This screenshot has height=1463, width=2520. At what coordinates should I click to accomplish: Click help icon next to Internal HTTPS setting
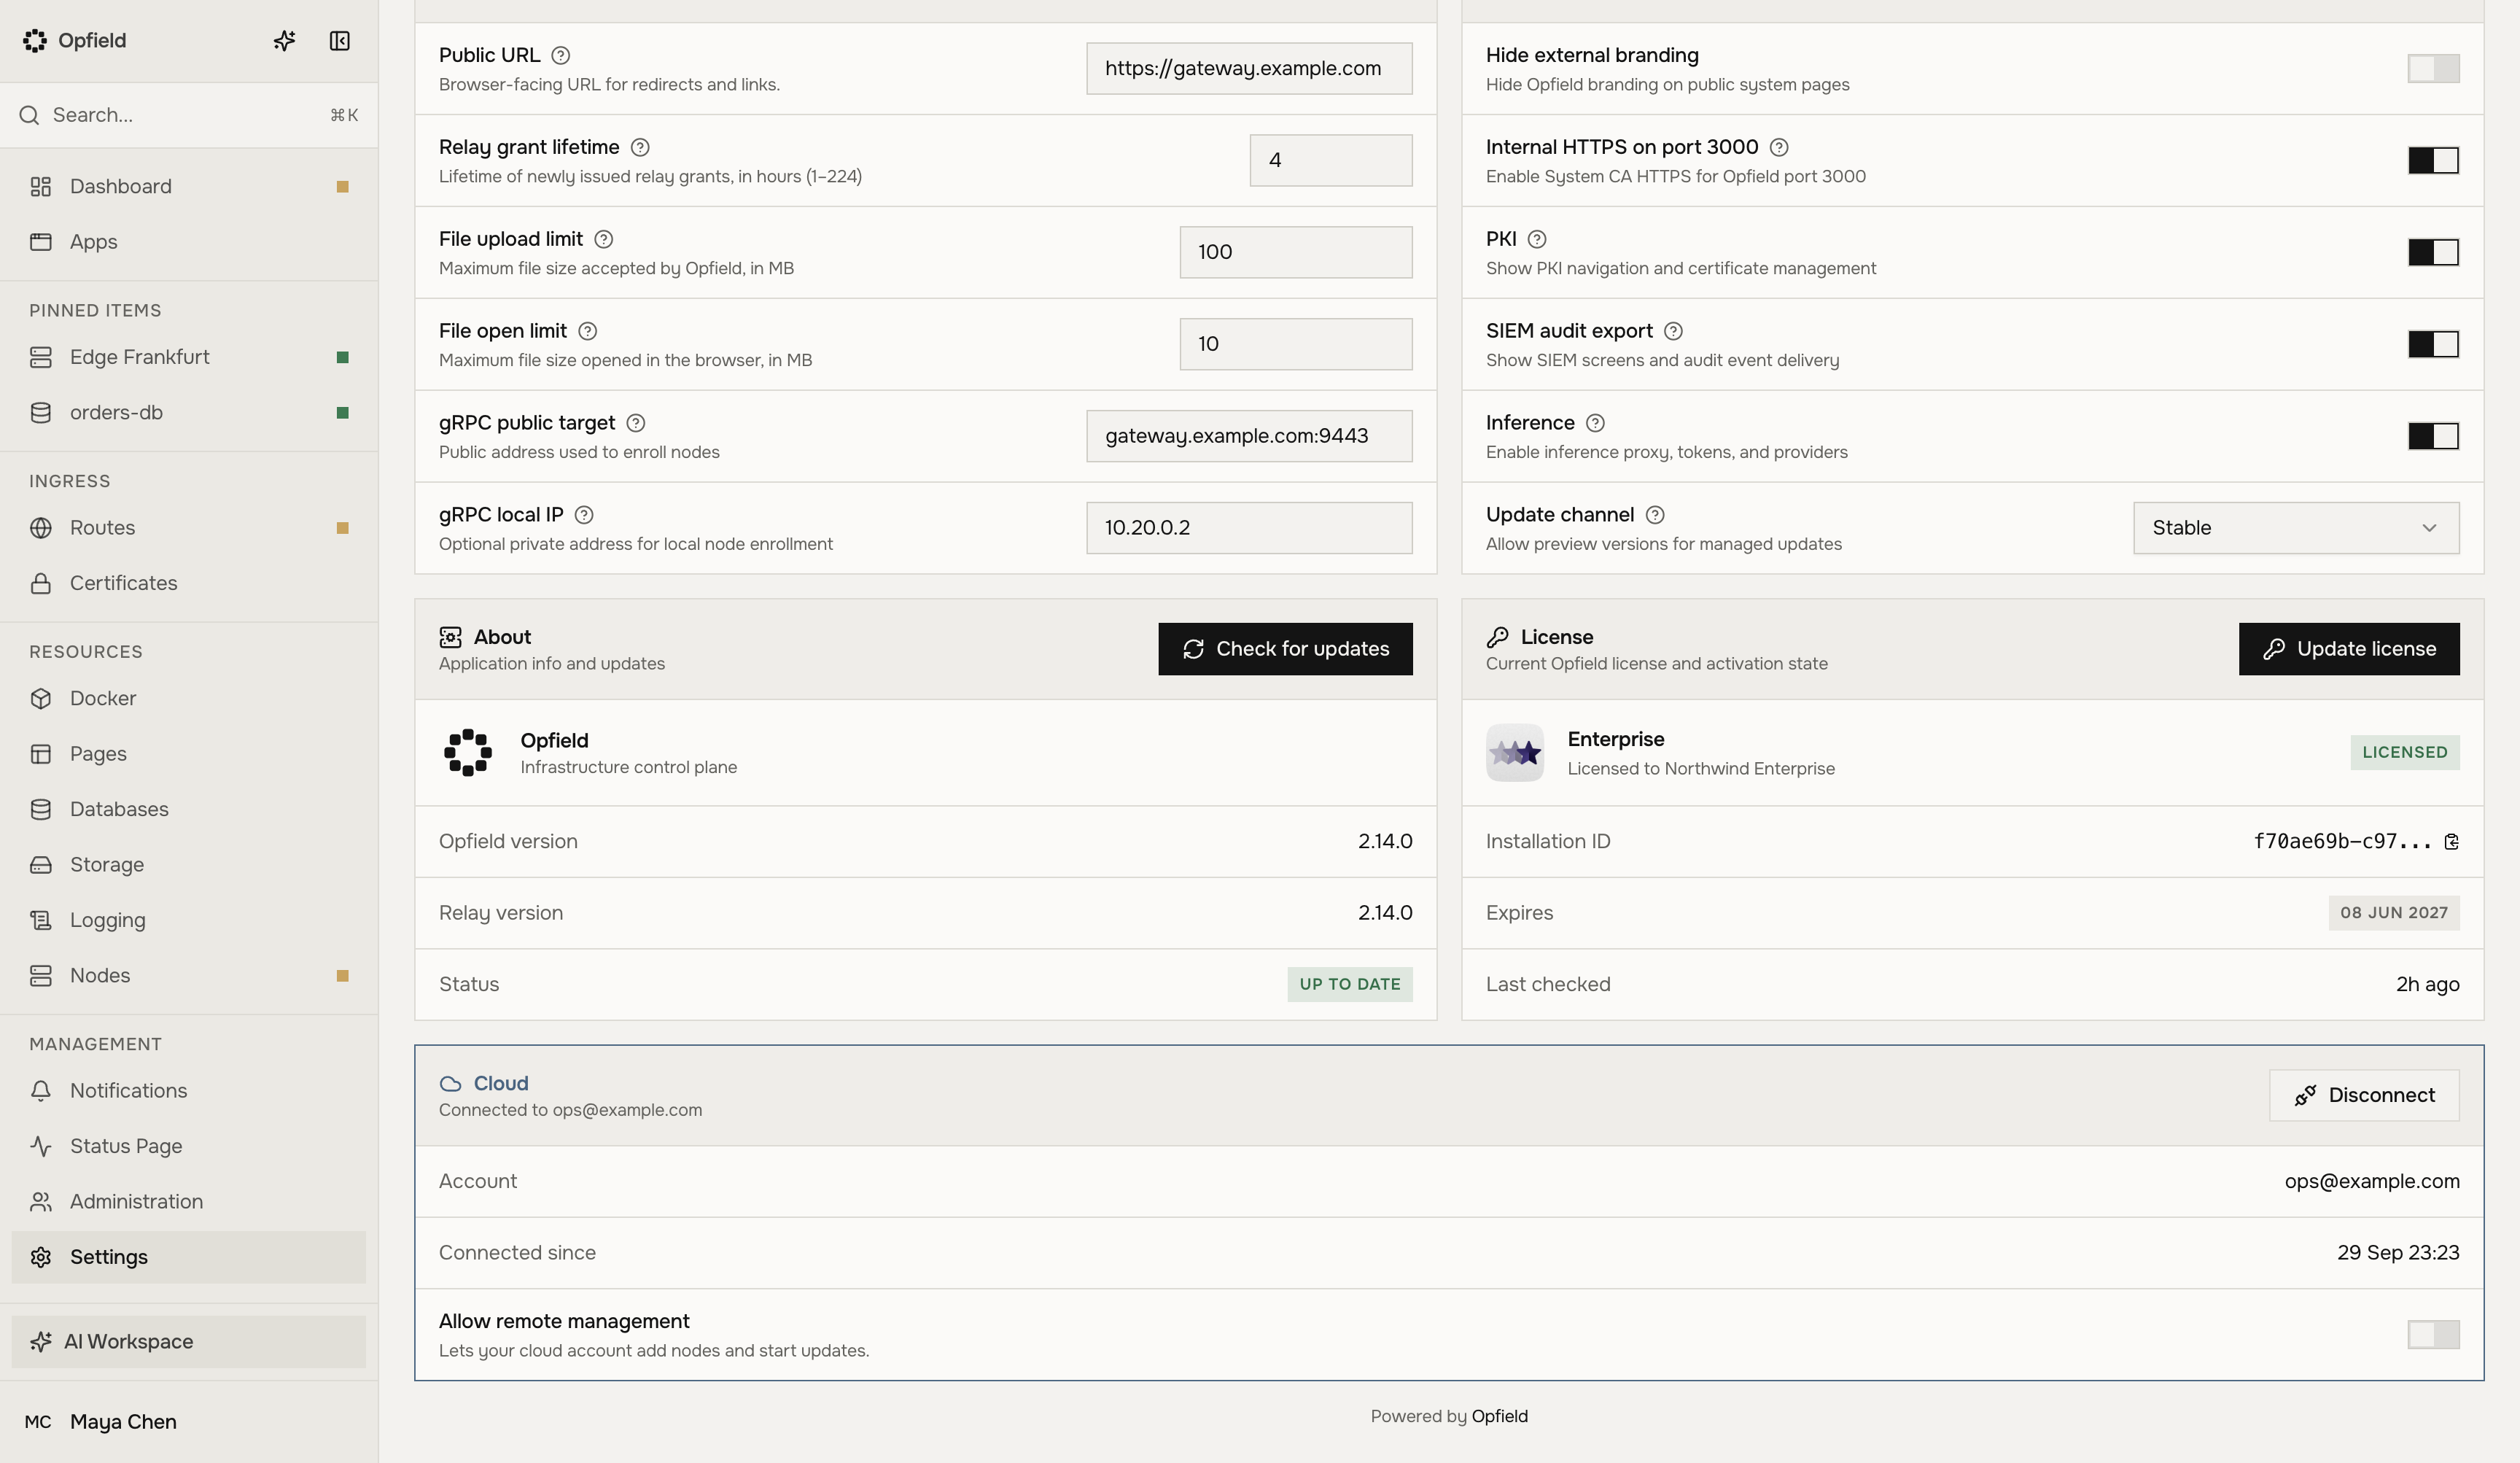[x=1779, y=148]
